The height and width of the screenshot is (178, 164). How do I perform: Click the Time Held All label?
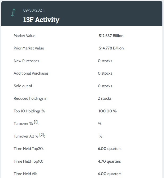25,174
